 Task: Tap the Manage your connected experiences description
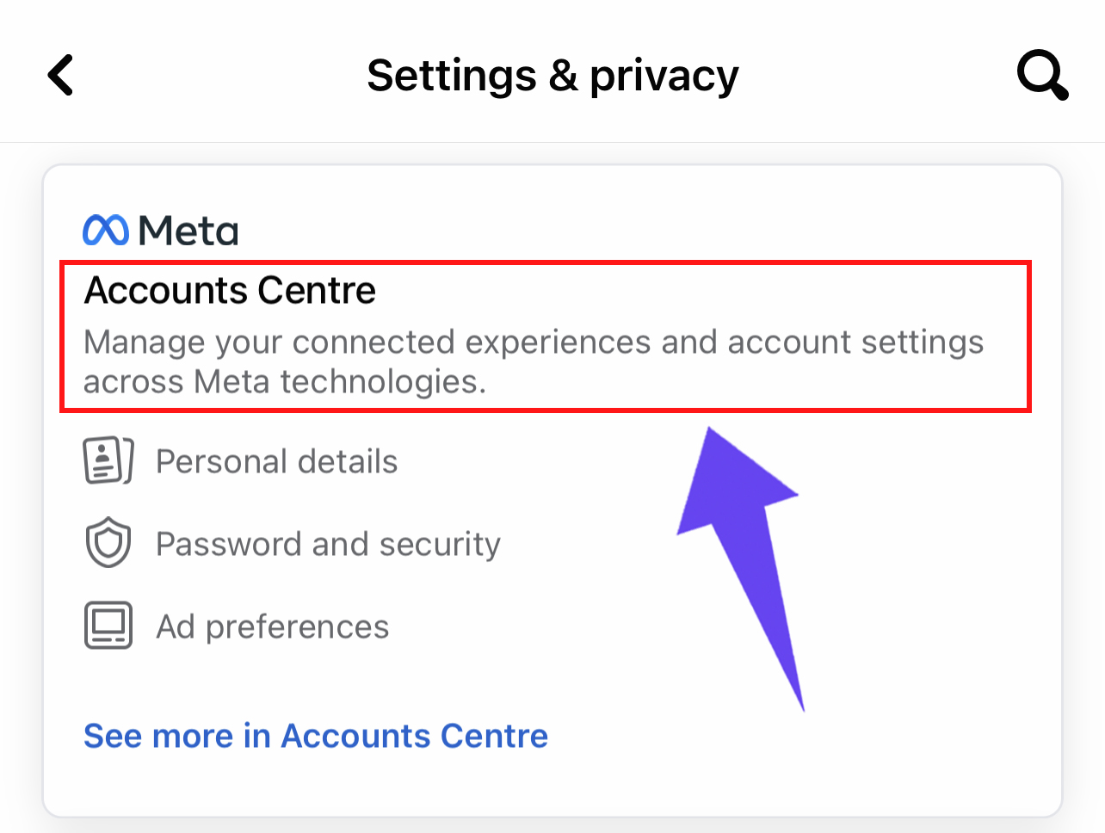pos(534,361)
